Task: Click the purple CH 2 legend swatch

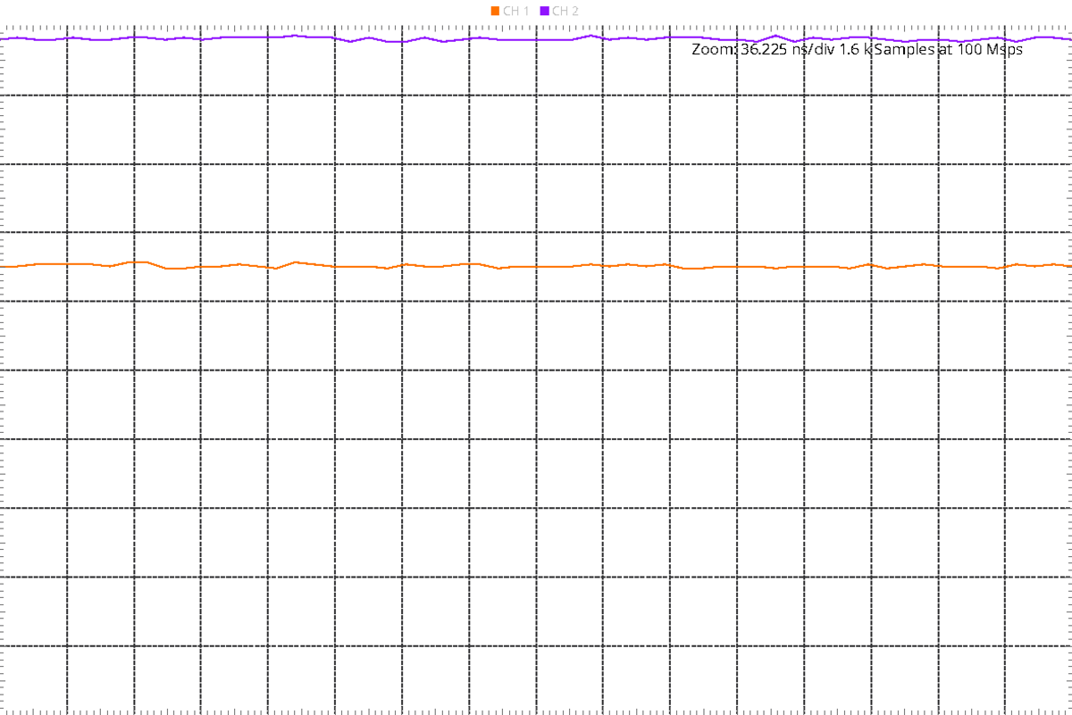Action: point(546,11)
